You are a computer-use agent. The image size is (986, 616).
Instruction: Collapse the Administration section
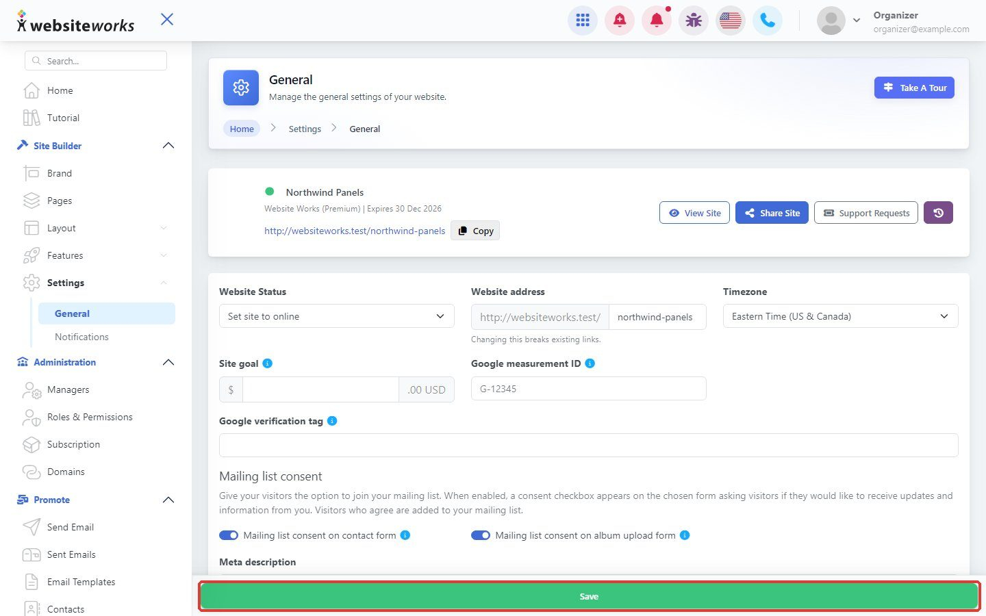pyautogui.click(x=168, y=362)
